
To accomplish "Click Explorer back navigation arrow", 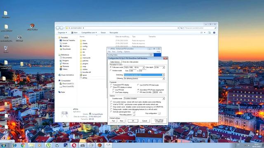I will [58, 28].
